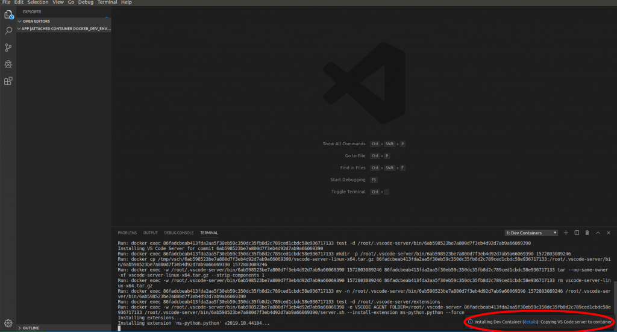Click the 'Installing VS Code Server for commit' line
The height and width of the screenshot is (332, 617).
click(221, 249)
